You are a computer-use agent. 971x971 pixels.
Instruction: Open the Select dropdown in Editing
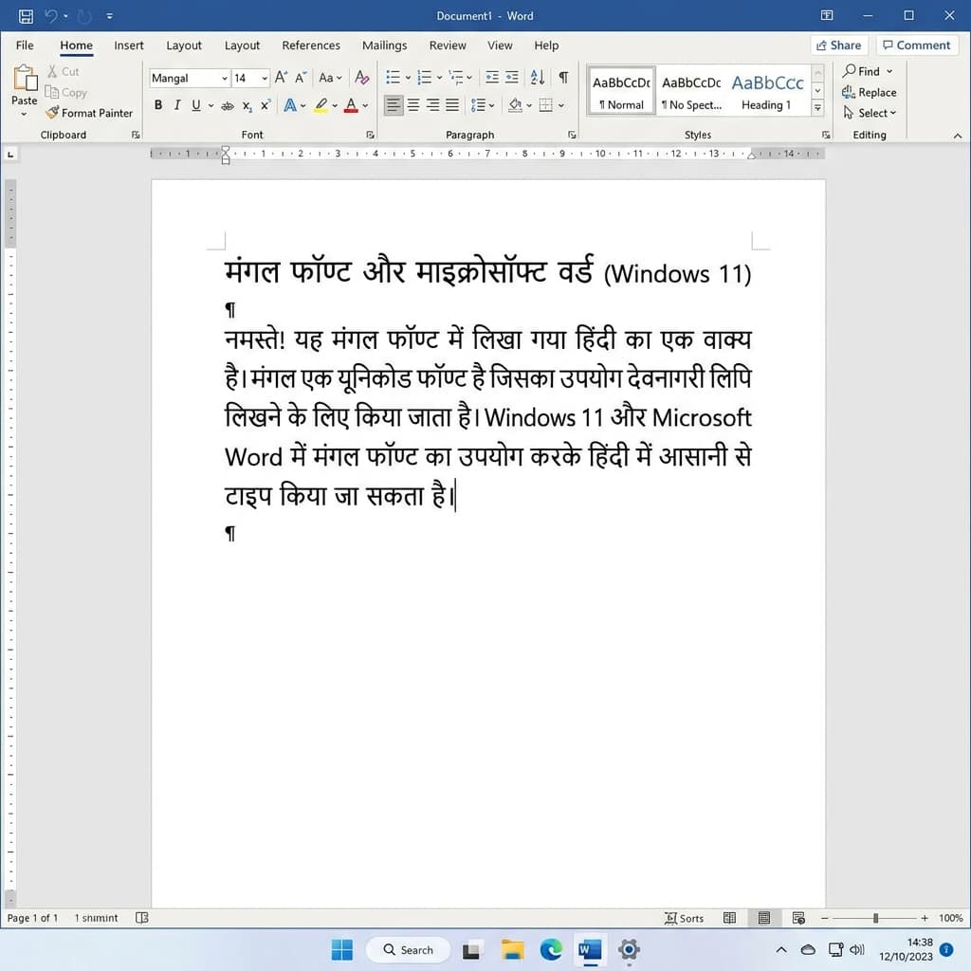tap(870, 113)
